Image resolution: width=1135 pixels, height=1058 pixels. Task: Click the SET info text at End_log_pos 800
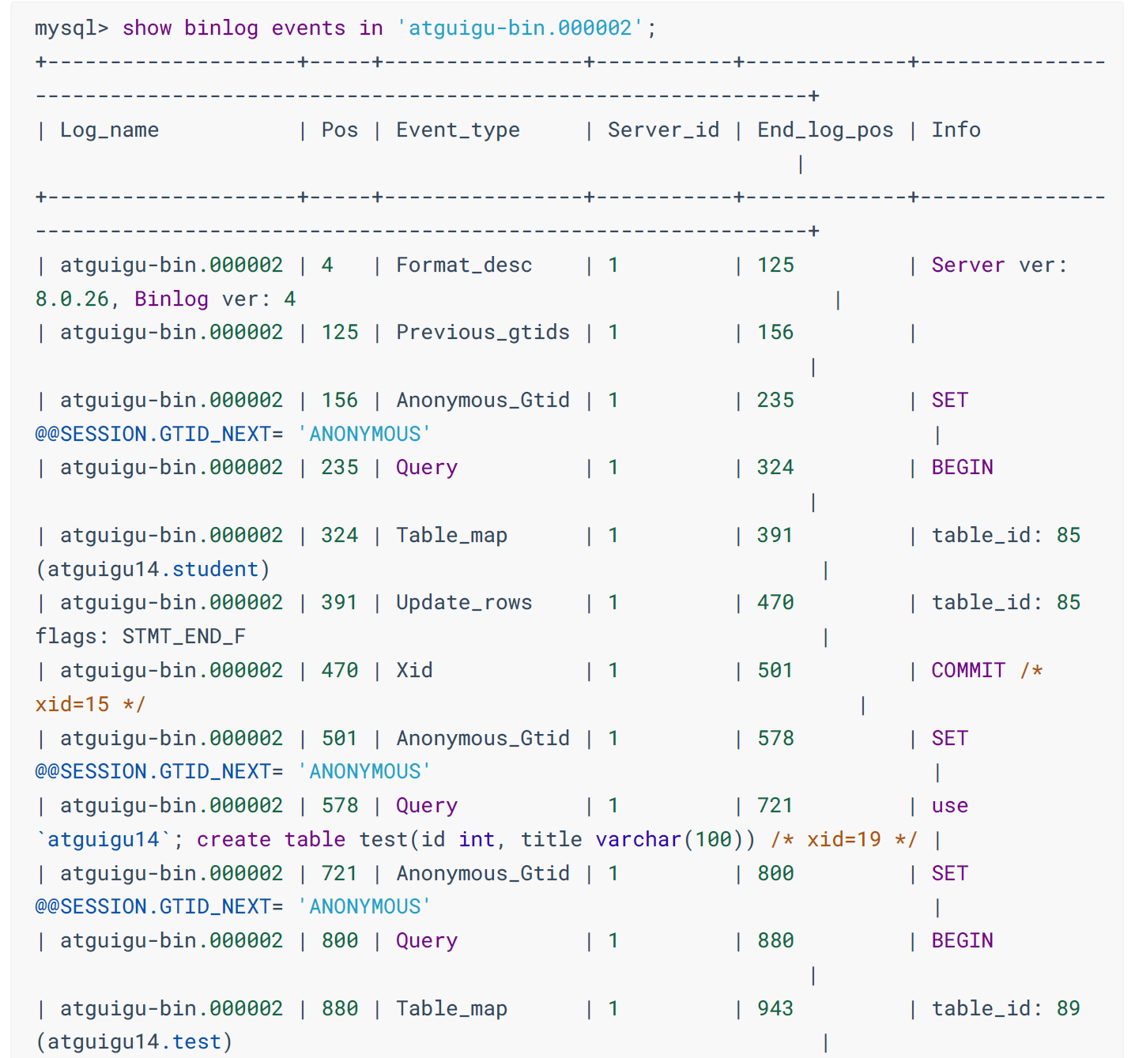[x=950, y=874]
